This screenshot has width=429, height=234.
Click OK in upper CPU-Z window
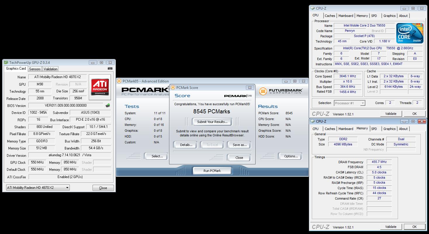point(414,114)
